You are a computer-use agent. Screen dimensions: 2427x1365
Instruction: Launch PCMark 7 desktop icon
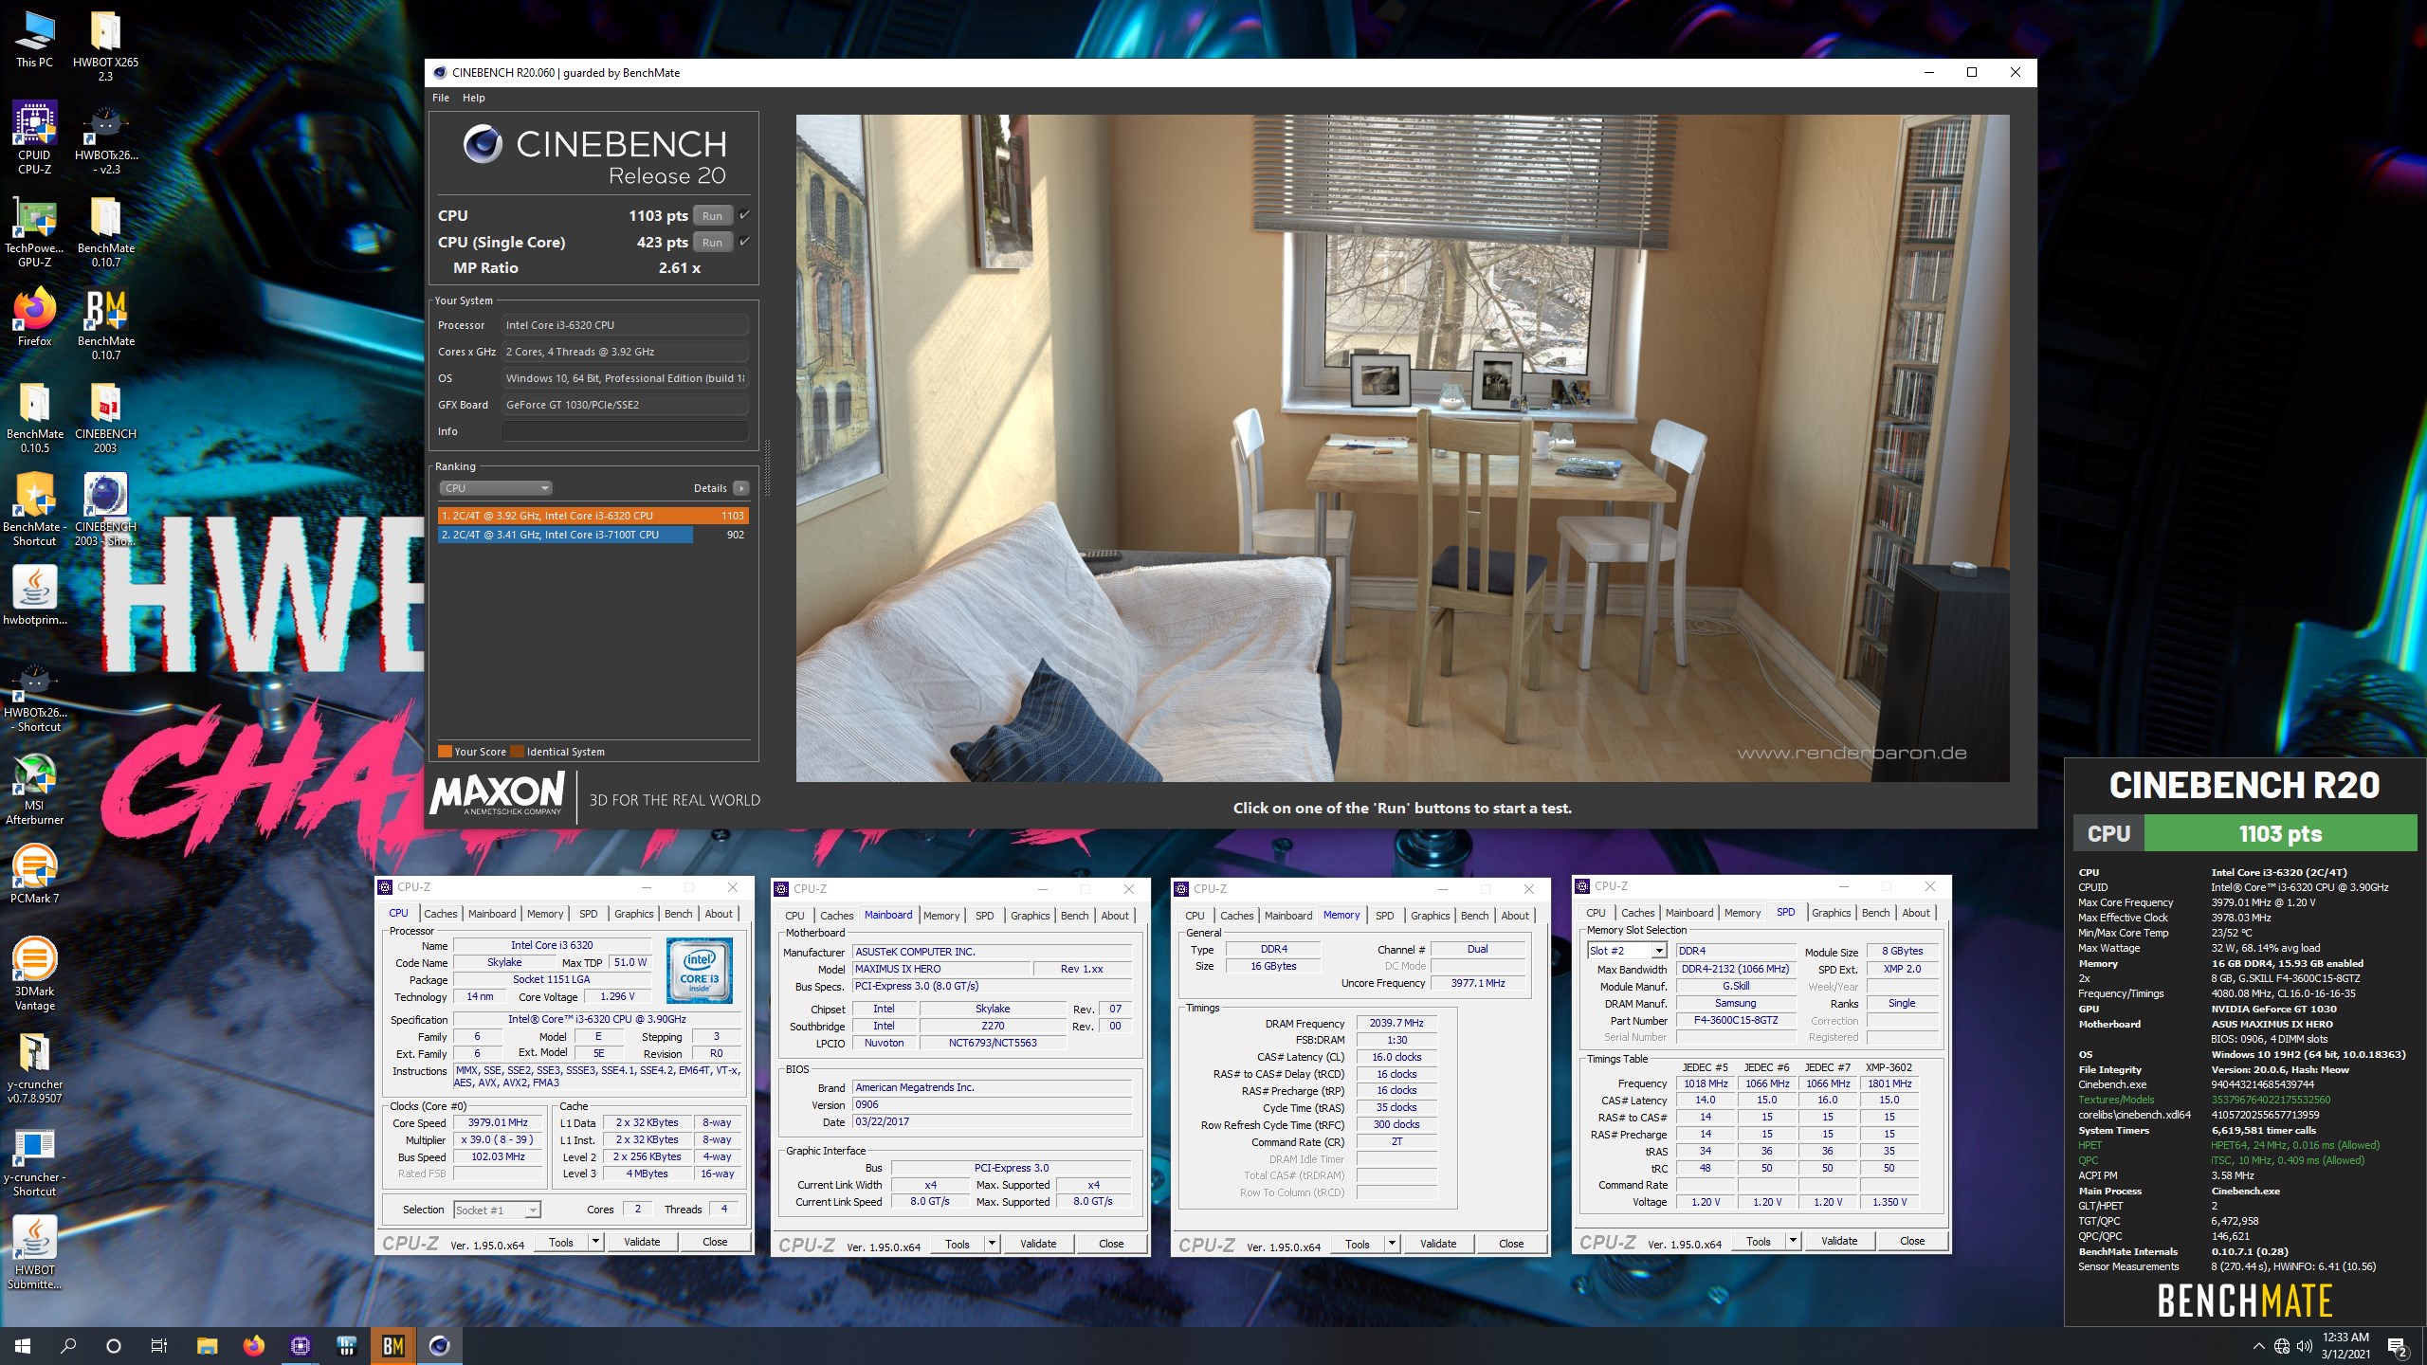click(34, 873)
